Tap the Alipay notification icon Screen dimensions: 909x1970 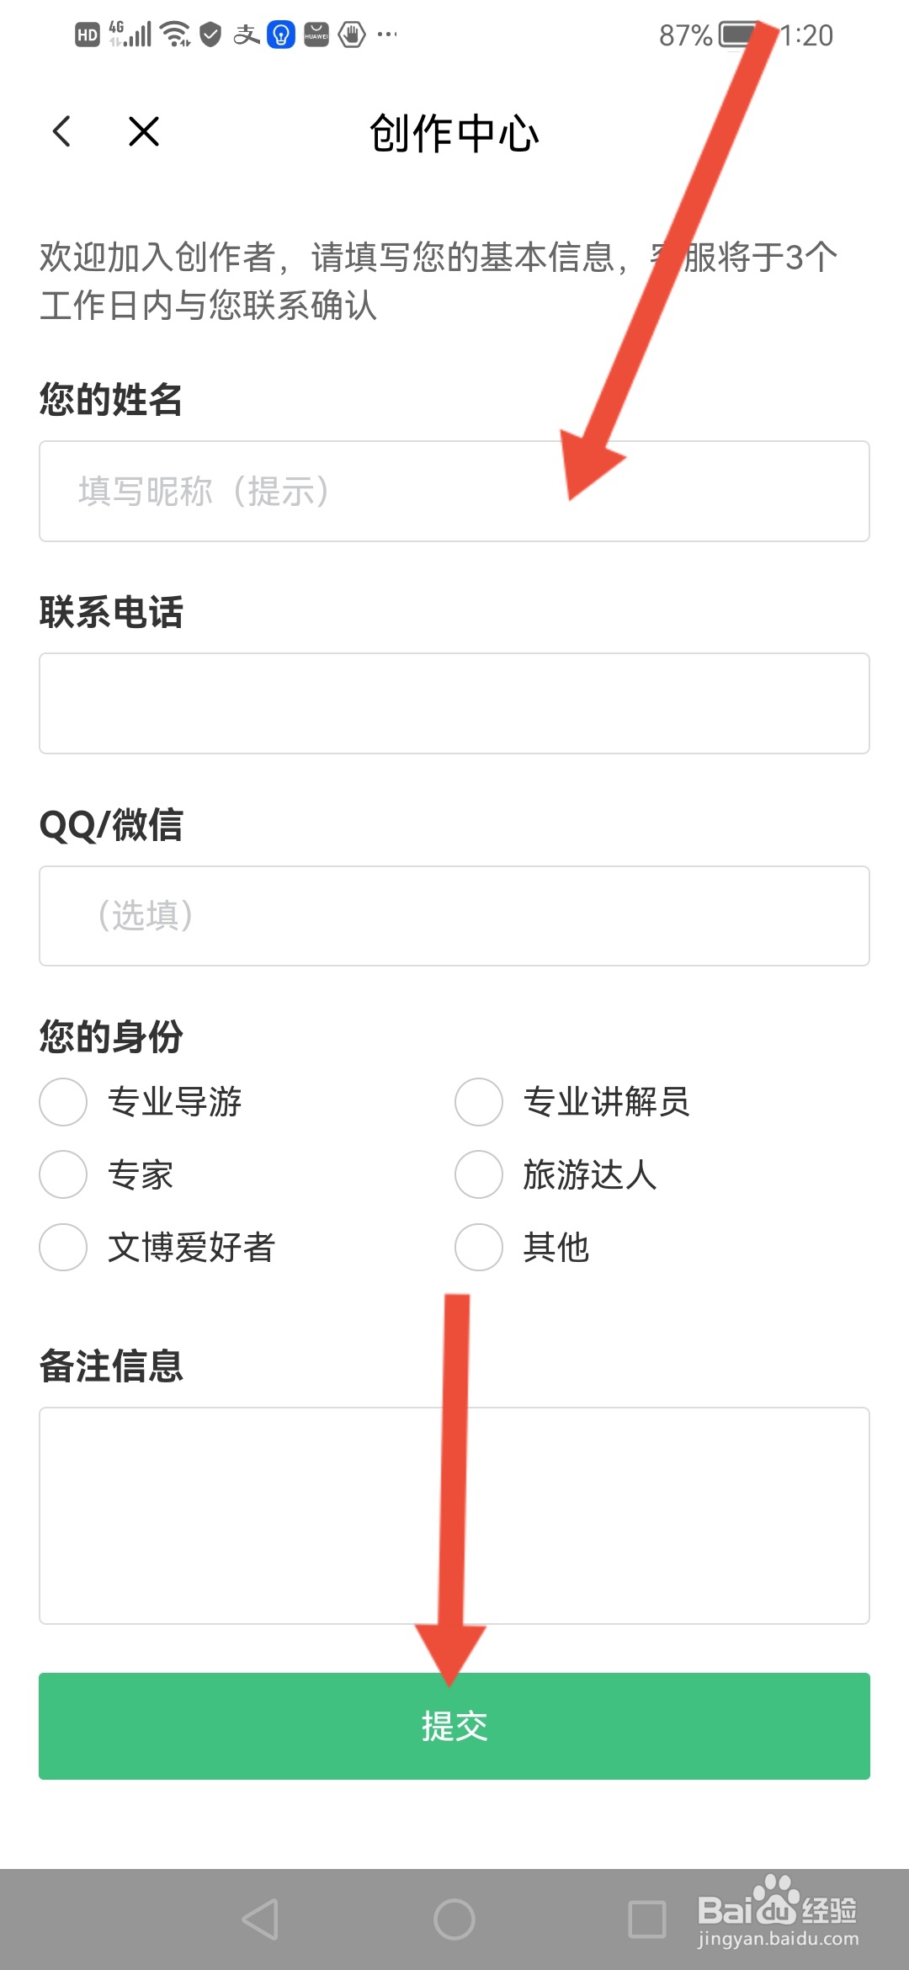pyautogui.click(x=247, y=35)
